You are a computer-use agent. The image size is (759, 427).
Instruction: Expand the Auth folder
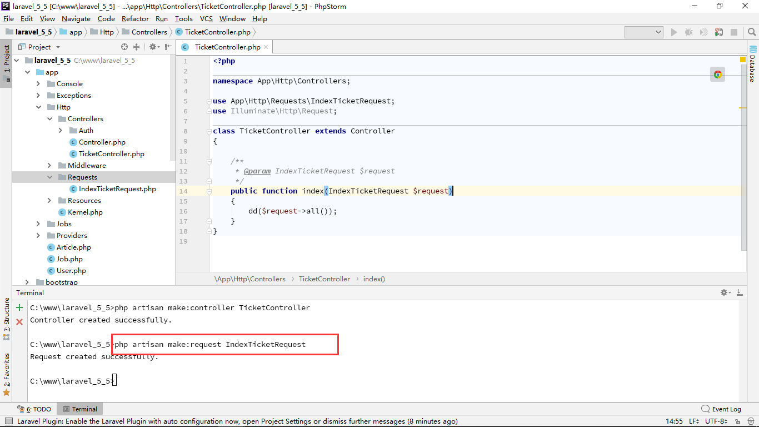click(x=61, y=131)
